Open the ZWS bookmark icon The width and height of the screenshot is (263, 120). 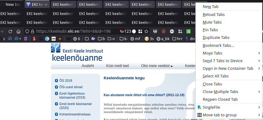click(53, 39)
